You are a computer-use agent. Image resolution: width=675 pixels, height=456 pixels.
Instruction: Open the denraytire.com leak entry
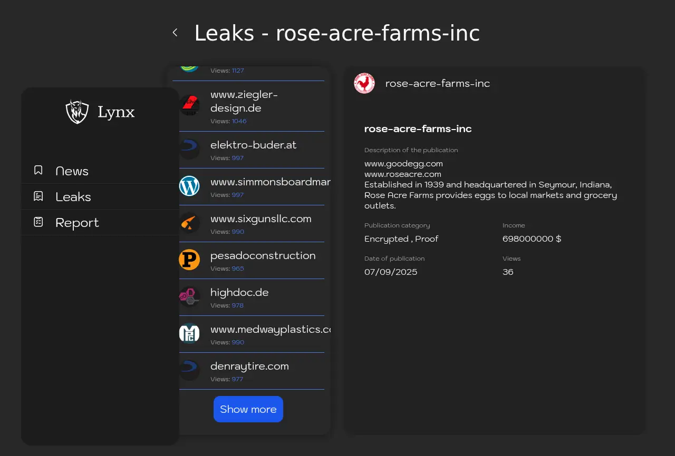coord(249,366)
